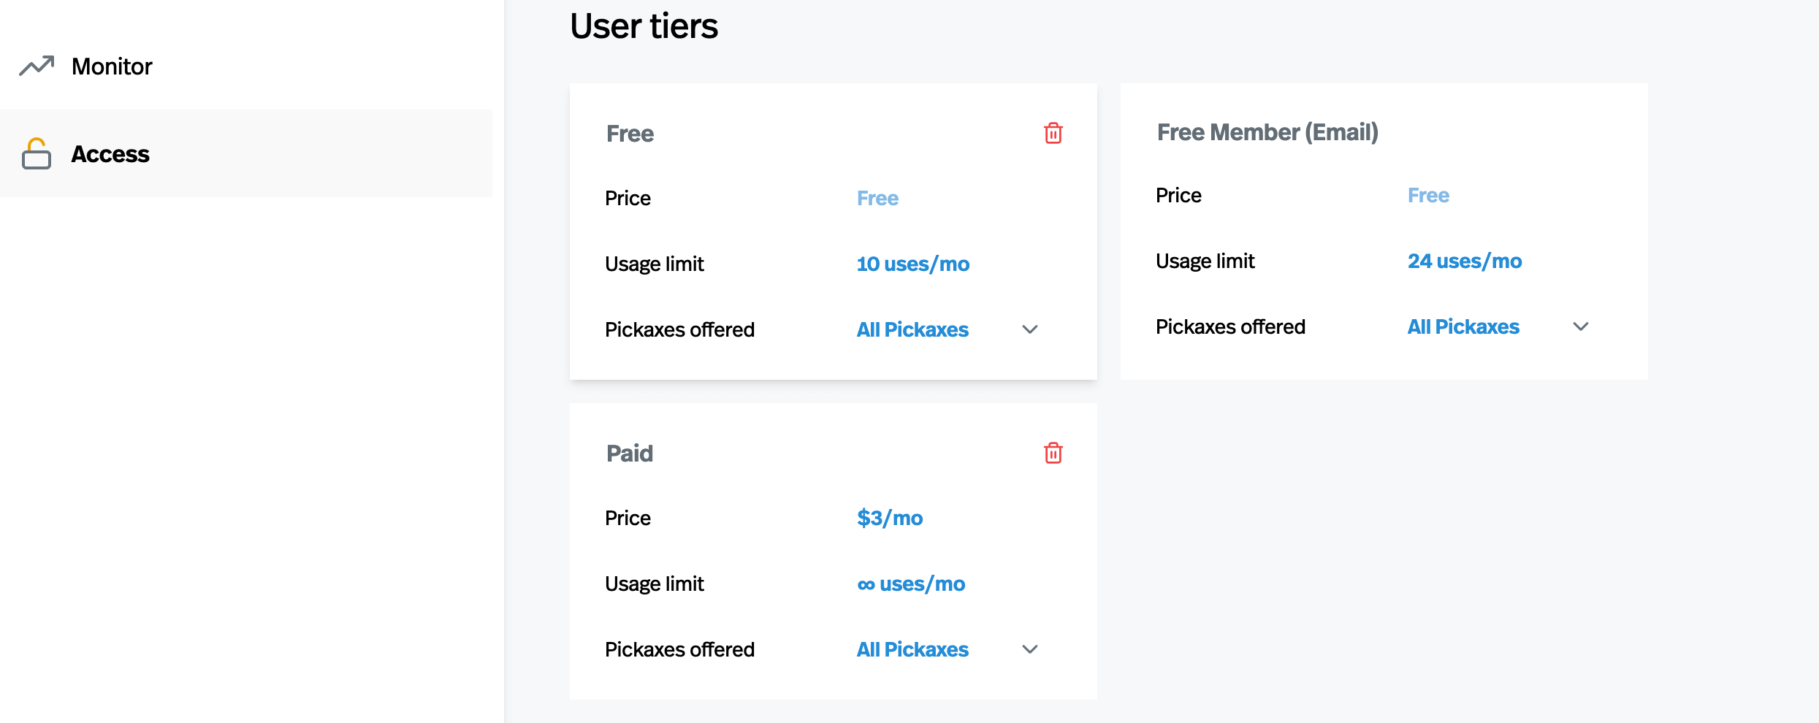The image size is (1819, 723).
Task: Select All Pickaxes in Paid tier
Action: pyautogui.click(x=912, y=649)
